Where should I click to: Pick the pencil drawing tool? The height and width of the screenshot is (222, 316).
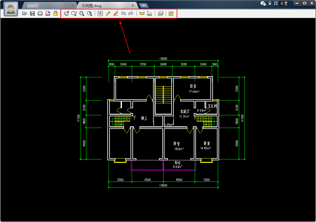[108, 14]
